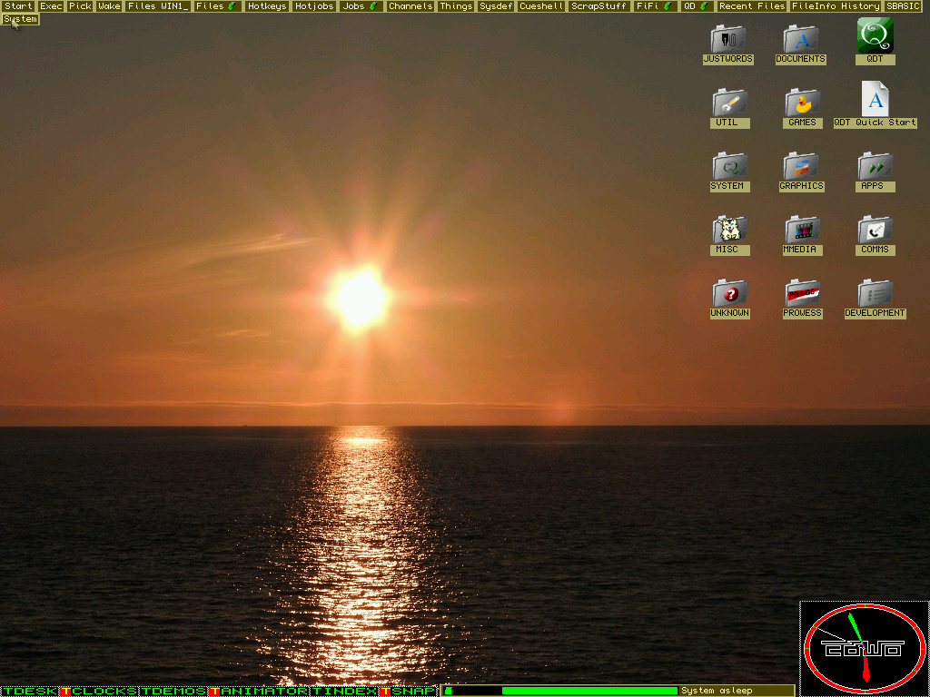The image size is (930, 697).
Task: Expand the FiFi dropdown
Action: [655, 6]
